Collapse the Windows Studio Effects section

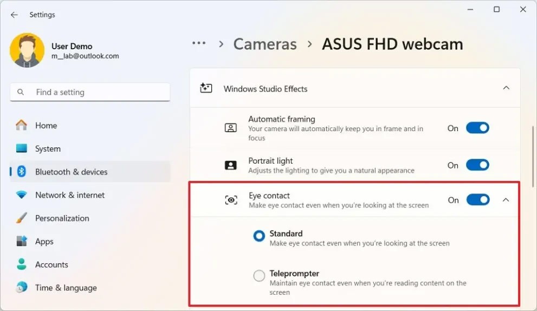pyautogui.click(x=506, y=88)
